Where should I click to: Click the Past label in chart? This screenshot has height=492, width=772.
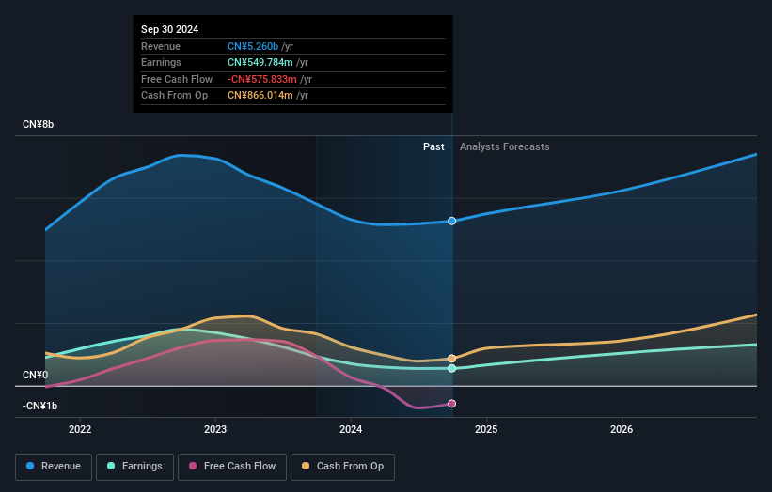433,147
